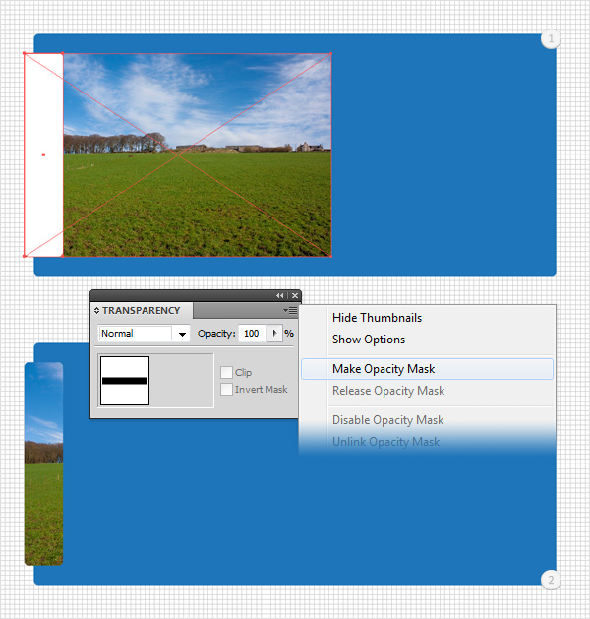
Task: Choose Show Options from menu
Action: (x=369, y=340)
